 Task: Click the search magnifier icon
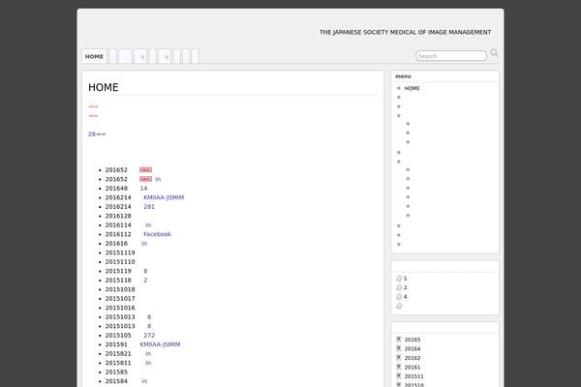coord(494,53)
